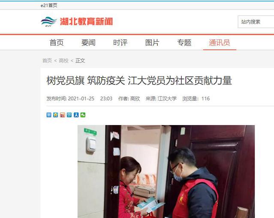Viewport: 274px width, 218px height.
Task: Switch to the 时评 tab
Action: (x=120, y=43)
